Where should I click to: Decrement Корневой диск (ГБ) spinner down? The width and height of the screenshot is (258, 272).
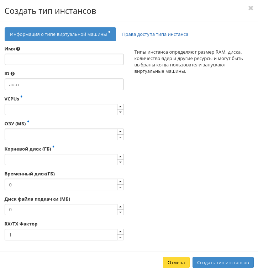[x=121, y=162]
